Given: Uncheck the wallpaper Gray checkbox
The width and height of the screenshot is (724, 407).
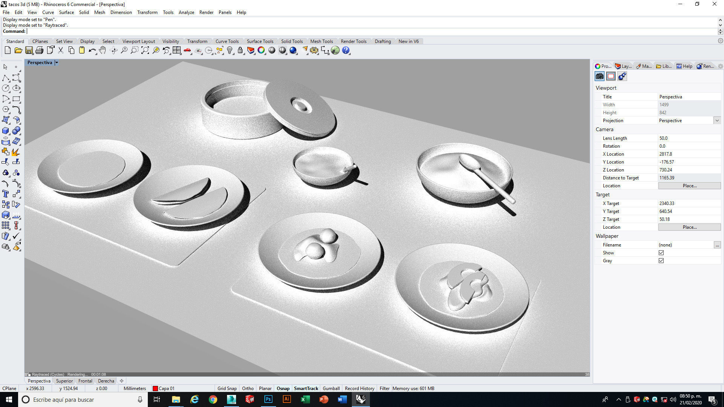Looking at the screenshot, I should (661, 261).
